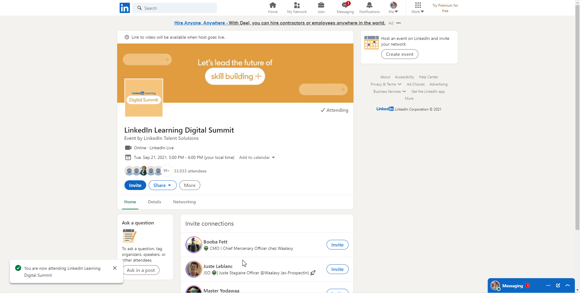Open the Work apps grid menu

(x=418, y=8)
